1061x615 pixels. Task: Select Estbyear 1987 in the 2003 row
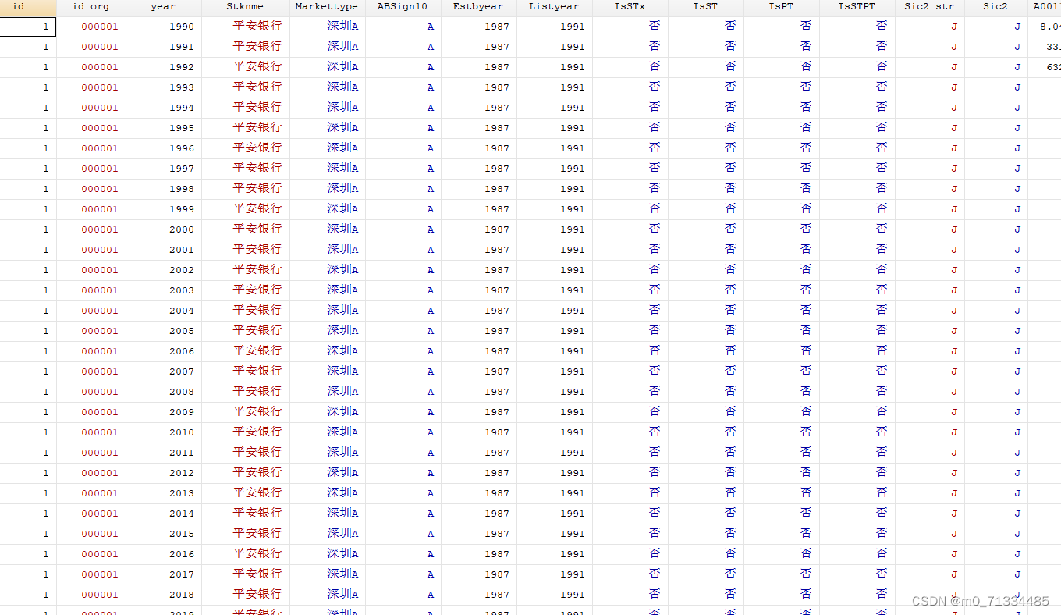click(x=478, y=290)
